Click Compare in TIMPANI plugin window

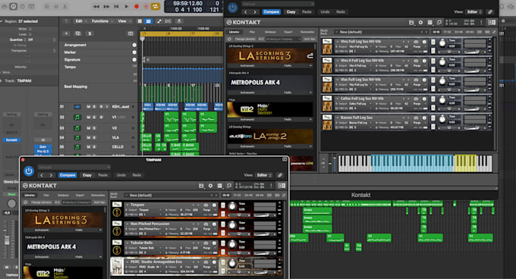[68, 175]
